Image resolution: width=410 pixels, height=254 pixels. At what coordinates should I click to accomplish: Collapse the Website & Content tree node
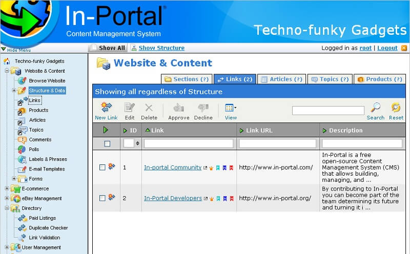pos(7,71)
